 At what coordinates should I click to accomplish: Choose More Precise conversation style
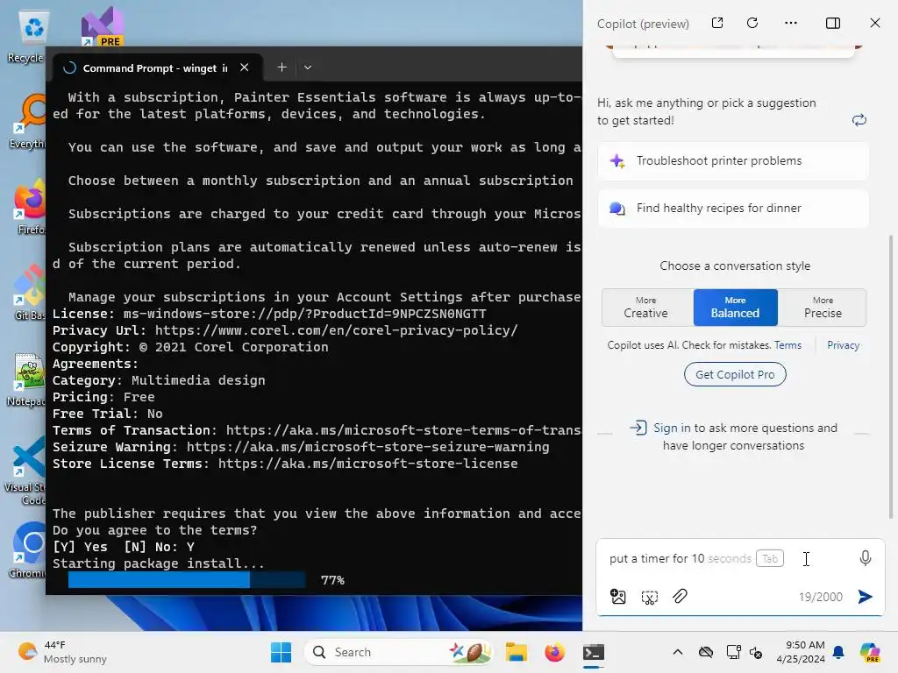click(x=823, y=308)
